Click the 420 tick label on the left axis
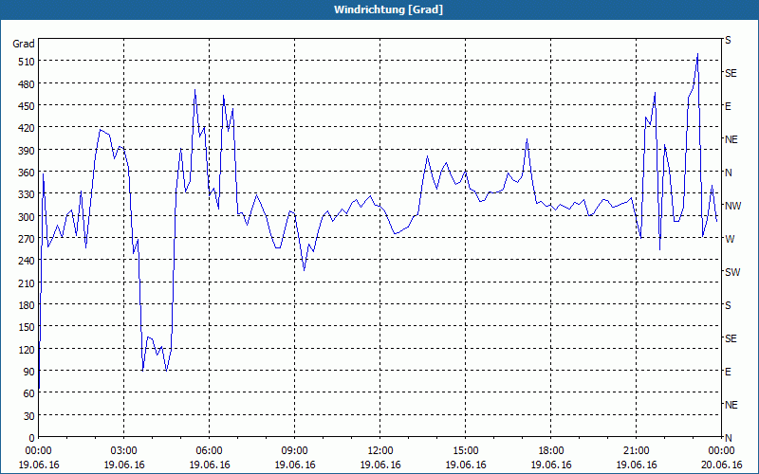This screenshot has height=474, width=759. coord(27,128)
